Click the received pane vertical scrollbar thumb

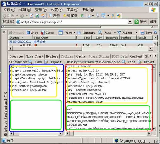154,76
